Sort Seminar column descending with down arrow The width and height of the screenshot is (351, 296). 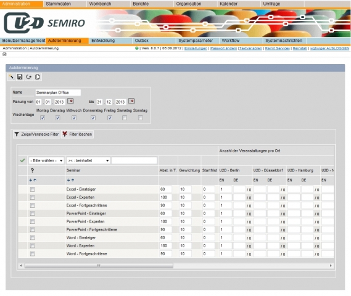coord(68,180)
